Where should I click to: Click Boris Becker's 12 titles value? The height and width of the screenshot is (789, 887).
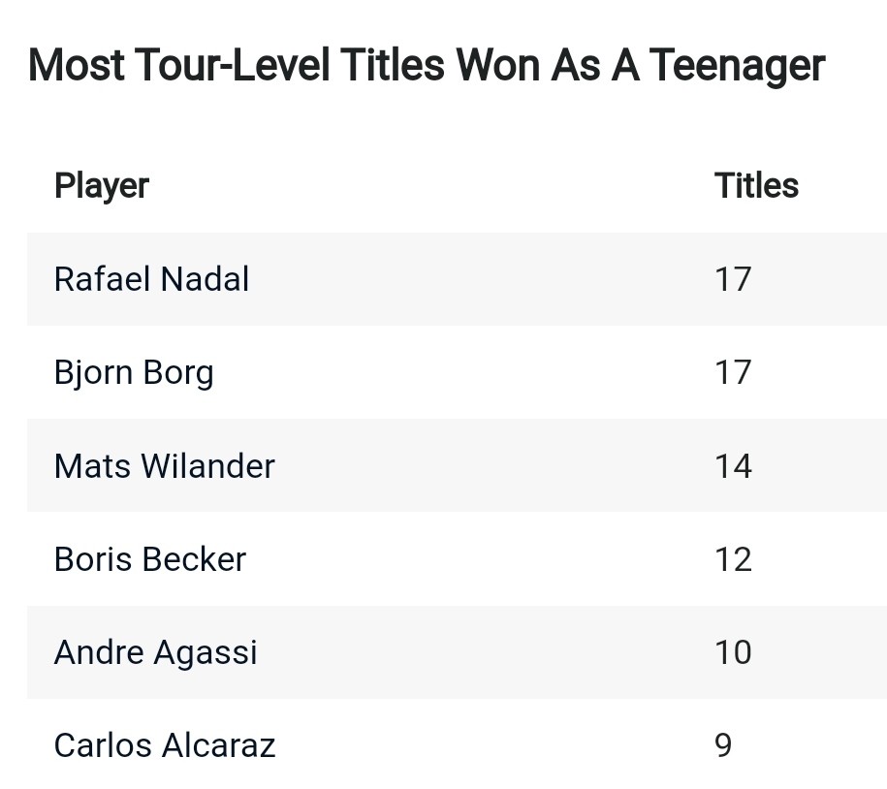pos(733,559)
